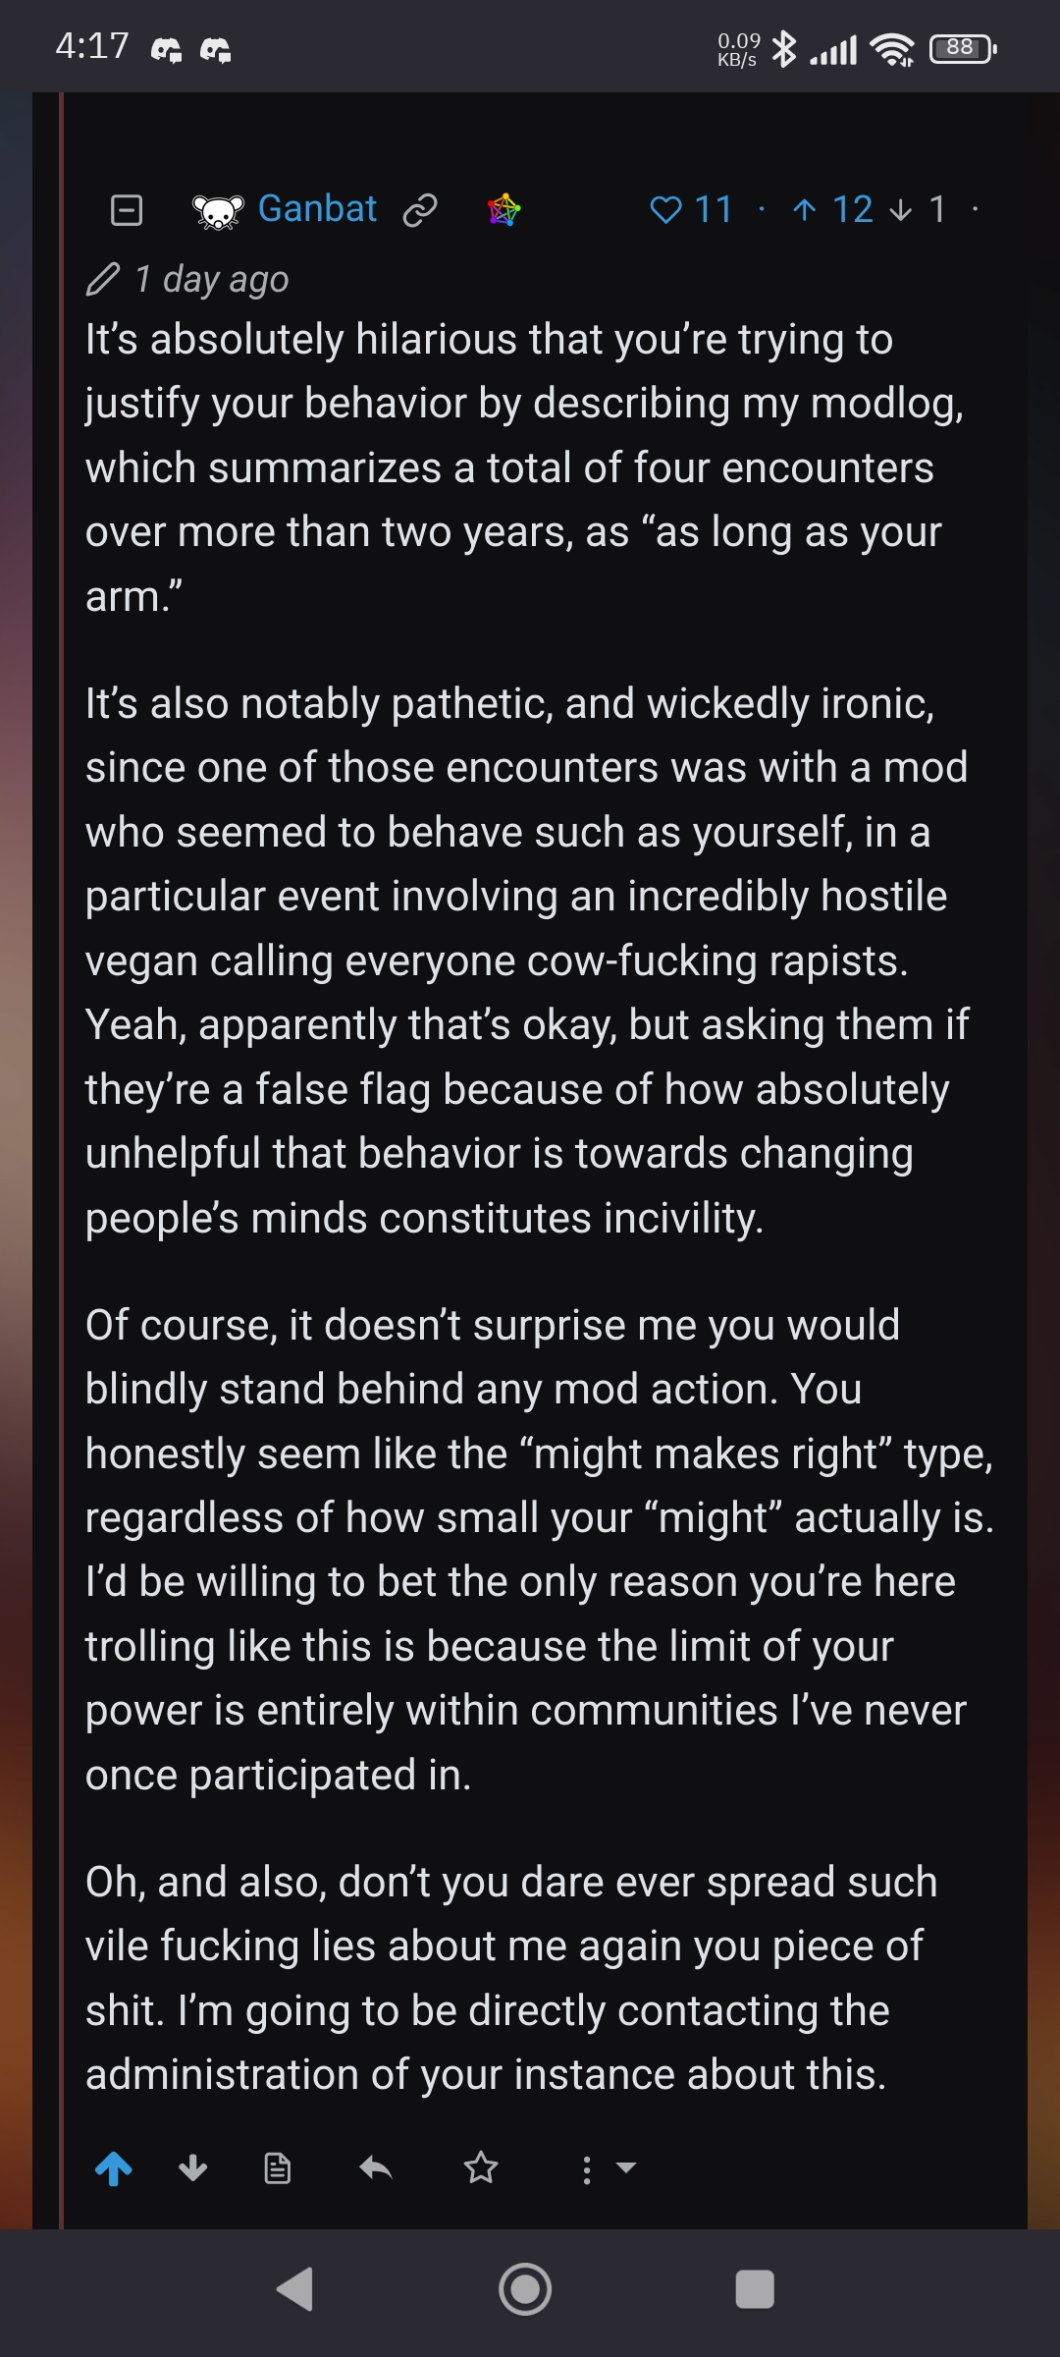Image resolution: width=1060 pixels, height=2357 pixels.
Task: Expand the caret next to more options
Action: [626, 2167]
